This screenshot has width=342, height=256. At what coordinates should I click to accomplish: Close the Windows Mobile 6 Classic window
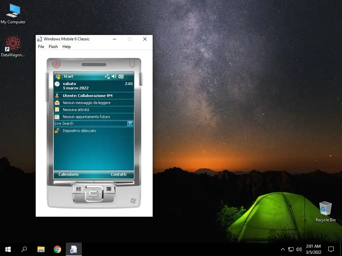(x=145, y=39)
